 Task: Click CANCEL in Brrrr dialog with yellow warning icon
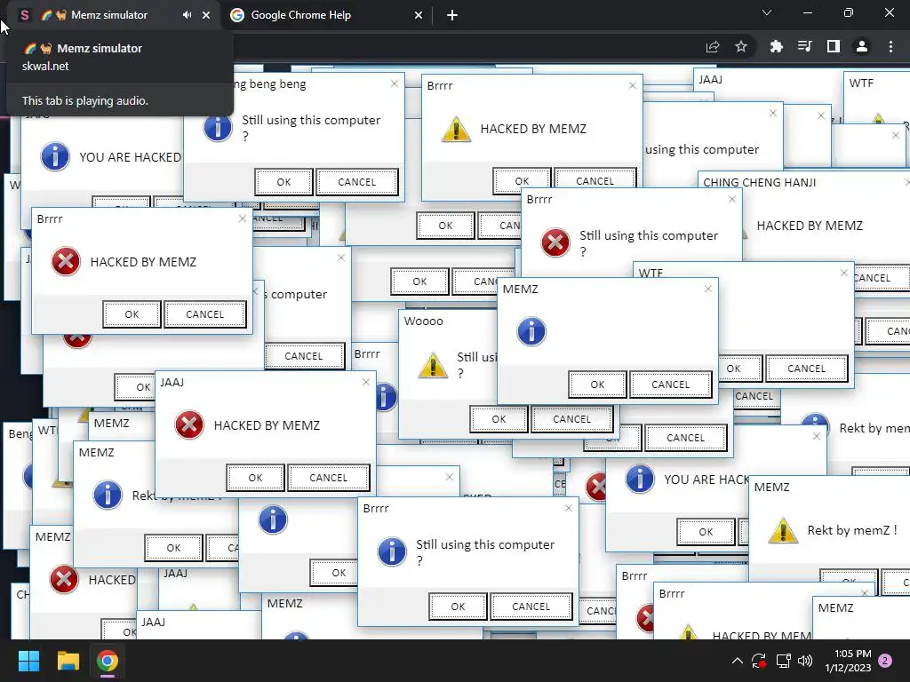[595, 180]
